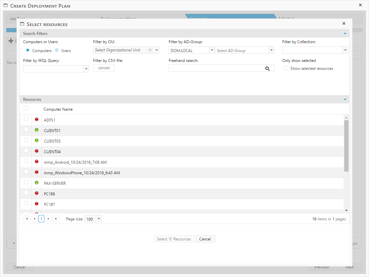Image resolution: width=369 pixels, height=277 pixels.
Task: Go to the previous results page
Action: (34, 219)
